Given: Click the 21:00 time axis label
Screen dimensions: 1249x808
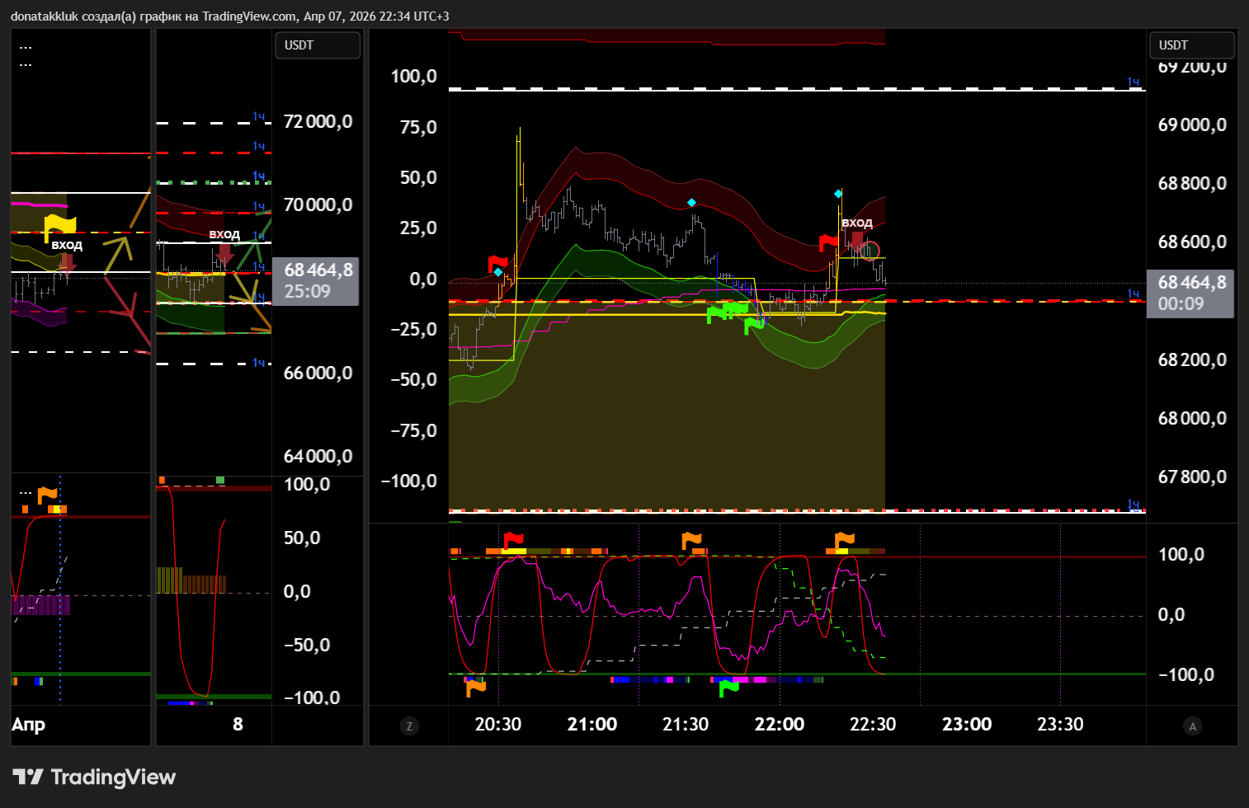Looking at the screenshot, I should (592, 724).
